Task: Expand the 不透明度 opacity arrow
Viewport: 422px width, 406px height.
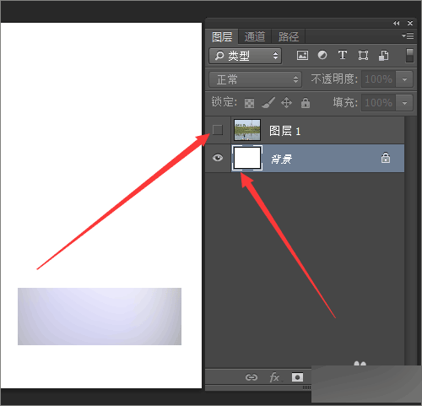Action: [404, 79]
